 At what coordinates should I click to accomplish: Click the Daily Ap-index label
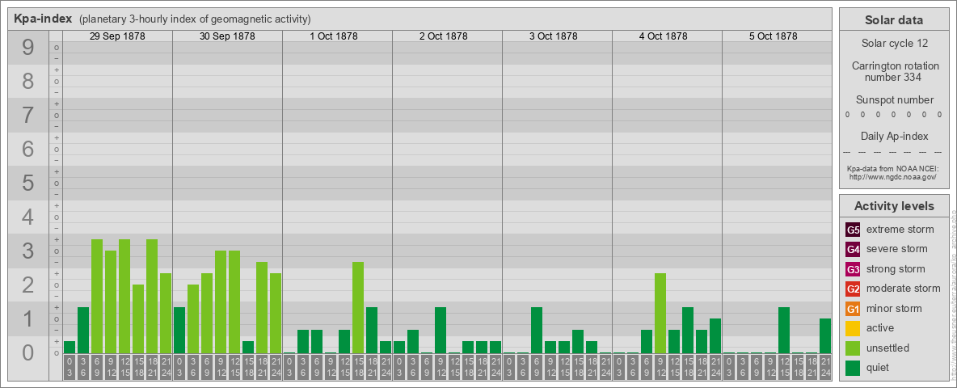[895, 136]
